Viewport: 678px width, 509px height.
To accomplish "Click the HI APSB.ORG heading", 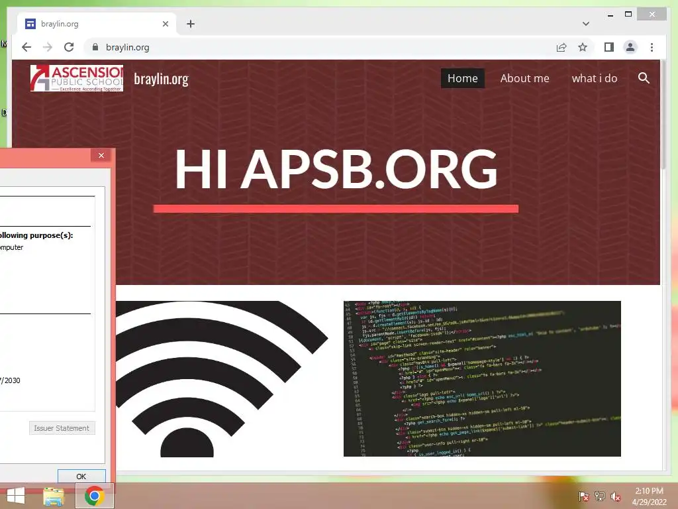I will coord(336,169).
